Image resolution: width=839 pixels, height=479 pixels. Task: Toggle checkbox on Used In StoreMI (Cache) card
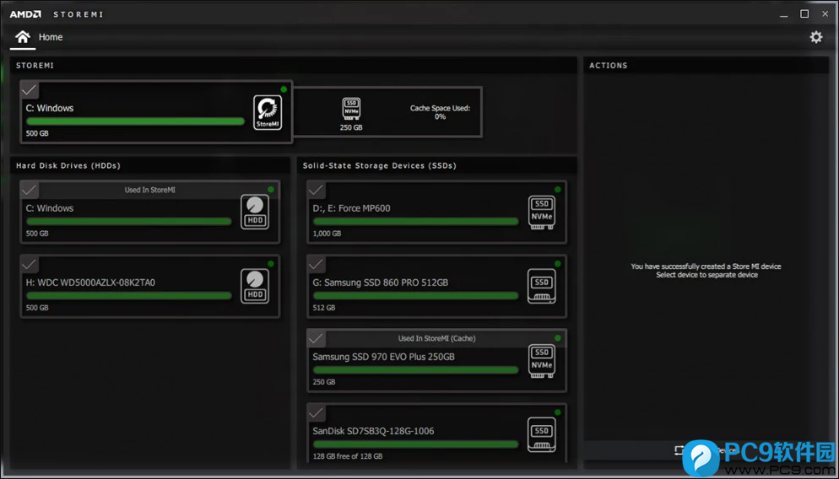[x=317, y=338]
